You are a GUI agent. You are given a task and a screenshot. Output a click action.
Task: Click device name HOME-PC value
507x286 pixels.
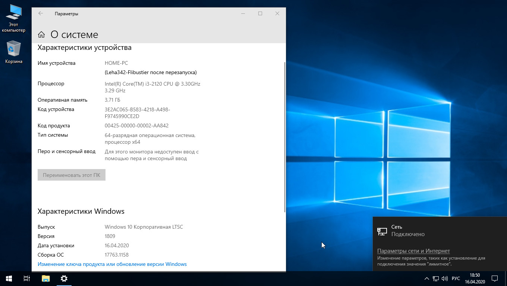coord(116,63)
